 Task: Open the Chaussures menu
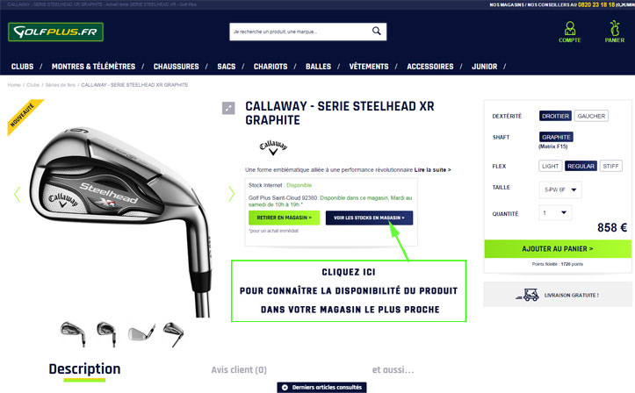(177, 67)
